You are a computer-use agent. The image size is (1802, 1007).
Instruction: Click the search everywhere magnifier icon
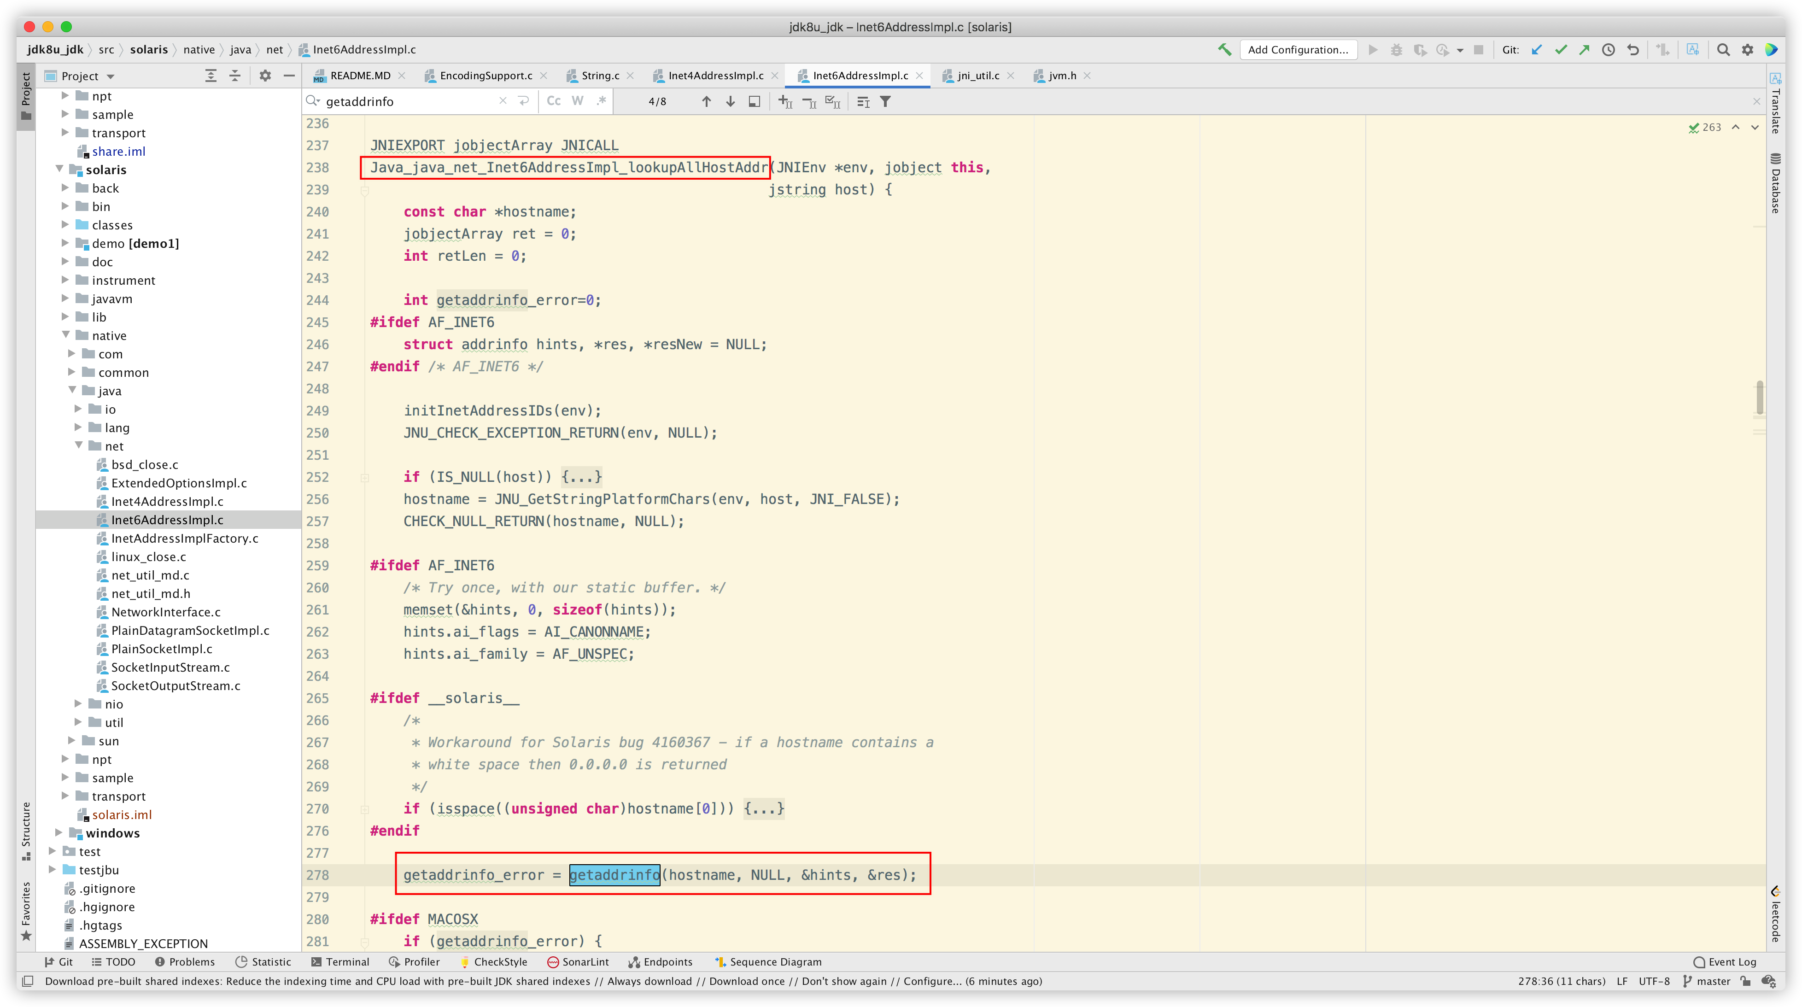(1724, 50)
